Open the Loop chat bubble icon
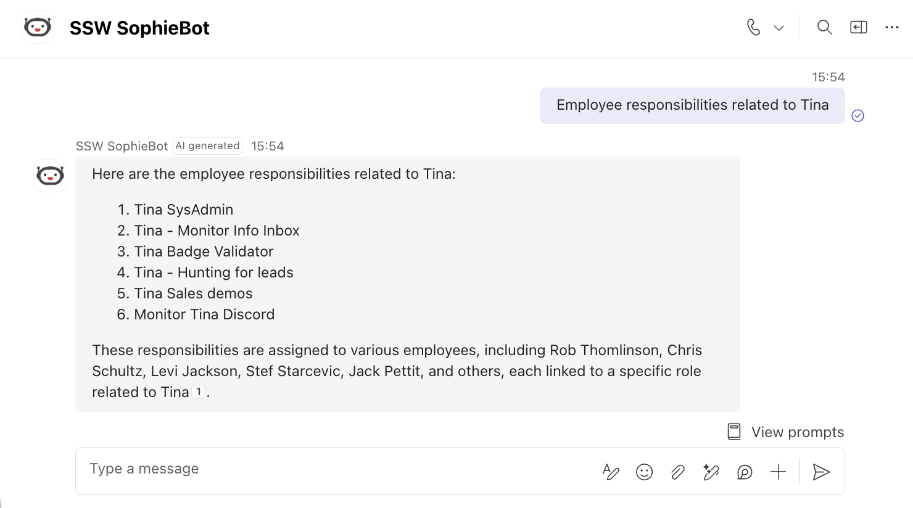Viewport: 913px width, 508px height. 745,472
